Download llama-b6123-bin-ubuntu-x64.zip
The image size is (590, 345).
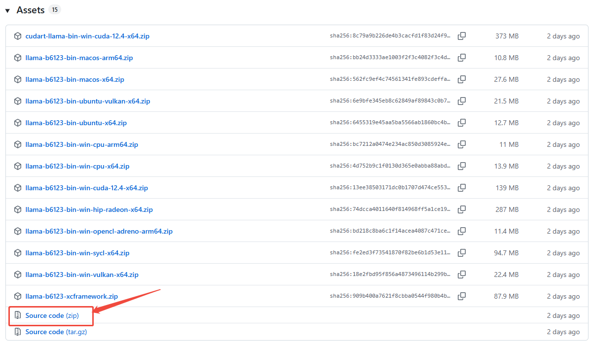(x=76, y=123)
